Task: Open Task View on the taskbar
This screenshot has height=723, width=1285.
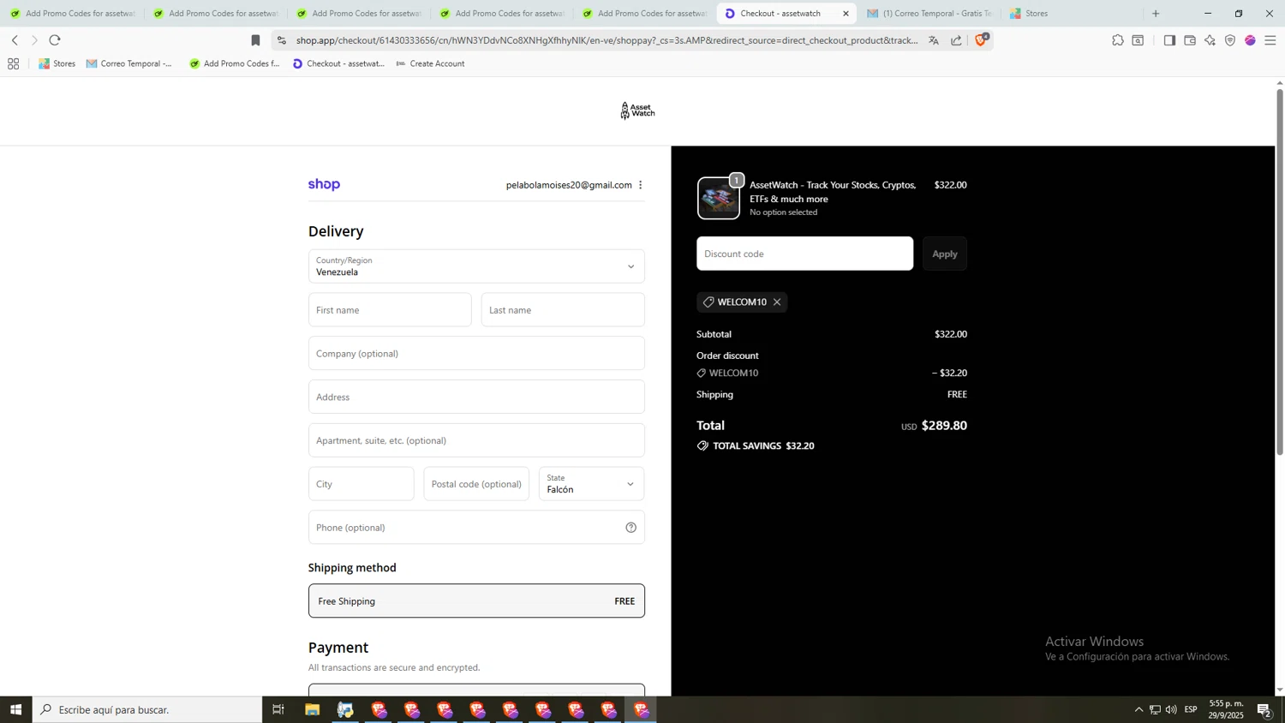Action: pyautogui.click(x=278, y=709)
